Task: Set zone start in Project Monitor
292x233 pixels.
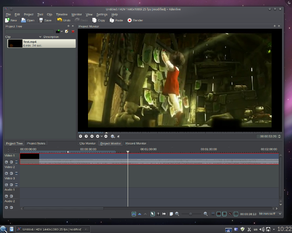Action: click(x=81, y=136)
